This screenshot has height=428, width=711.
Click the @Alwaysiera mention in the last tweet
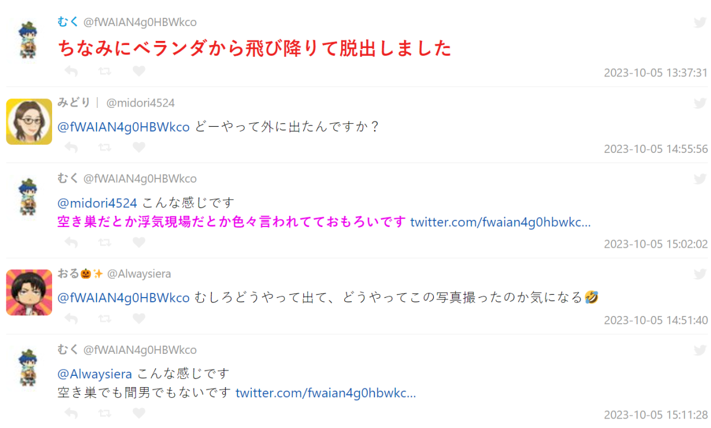coord(94,374)
